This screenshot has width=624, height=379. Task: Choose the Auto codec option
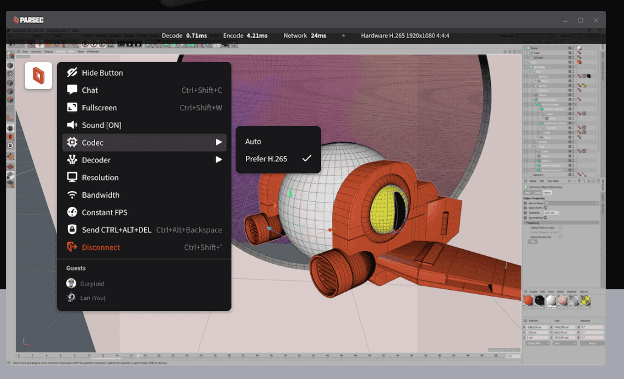coord(253,141)
